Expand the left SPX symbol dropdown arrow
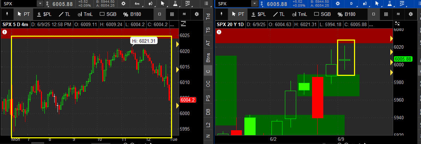The height and width of the screenshot is (144, 421). click(40, 4)
